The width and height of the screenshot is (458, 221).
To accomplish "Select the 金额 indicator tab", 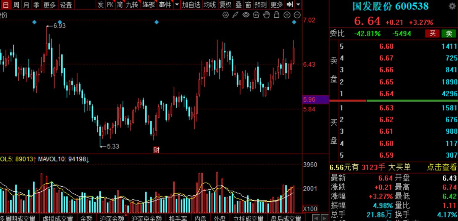I will (87, 218).
